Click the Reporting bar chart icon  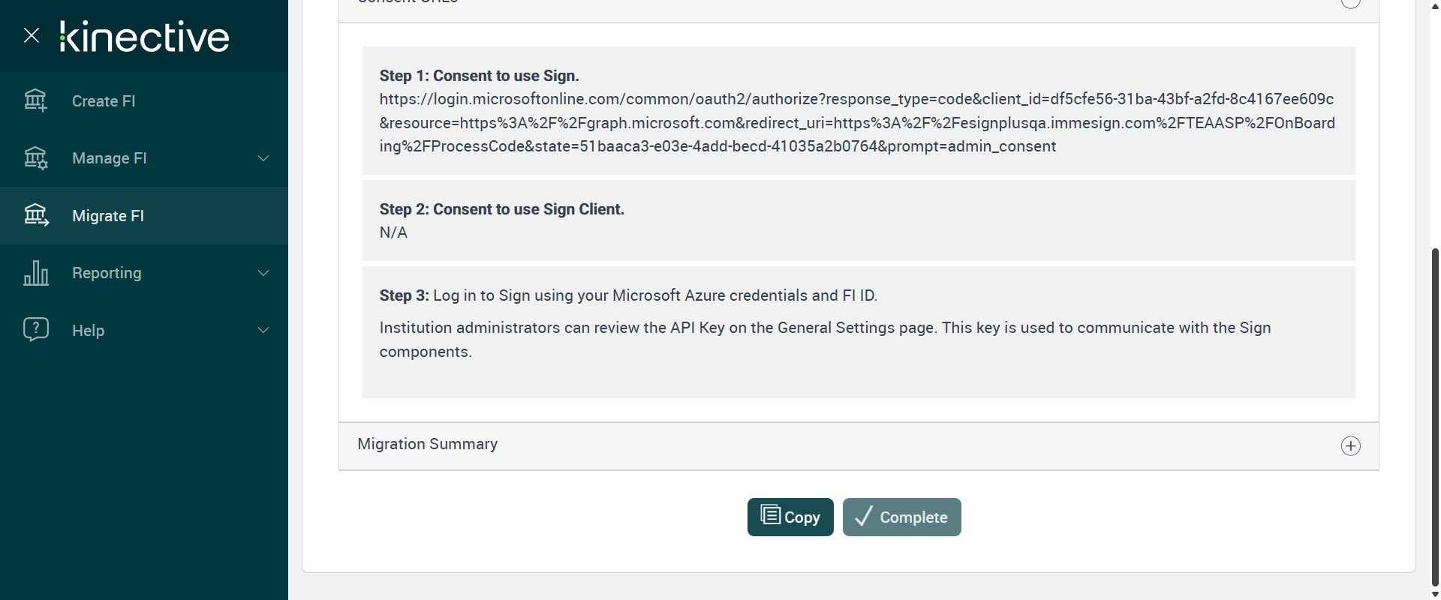pos(35,273)
